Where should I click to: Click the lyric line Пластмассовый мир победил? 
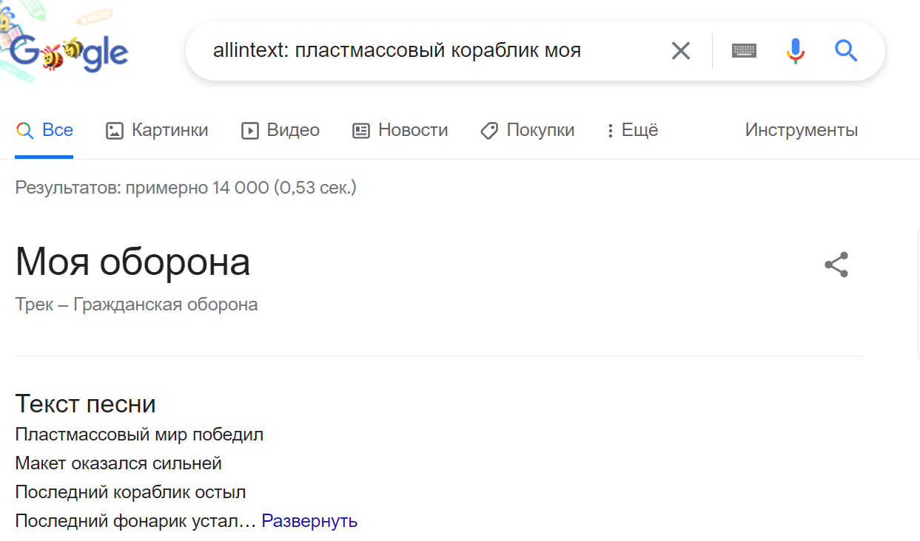pyautogui.click(x=139, y=435)
